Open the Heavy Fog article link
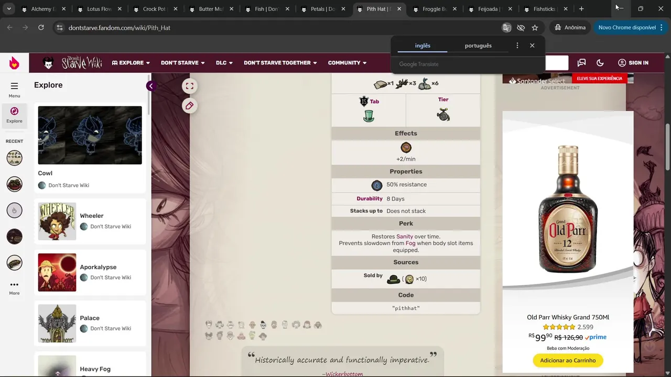671x377 pixels. pyautogui.click(x=95, y=369)
